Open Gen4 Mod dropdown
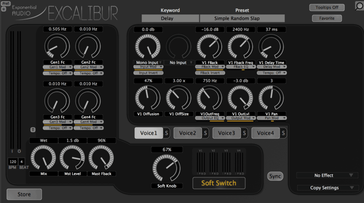Screen dimensions: 364x203 (88, 122)
